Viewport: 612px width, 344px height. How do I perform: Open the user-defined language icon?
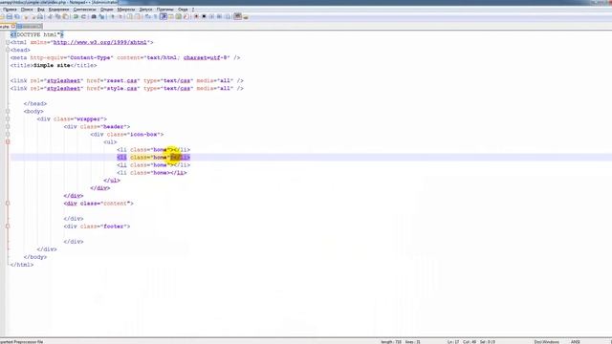coord(171,17)
